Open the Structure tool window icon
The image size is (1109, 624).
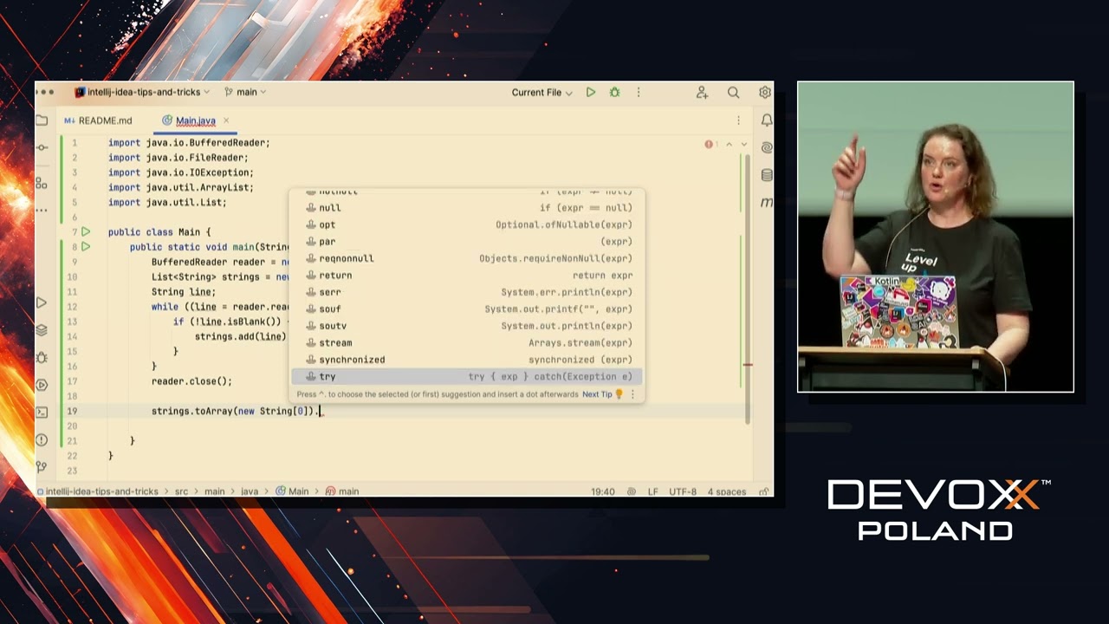tap(42, 183)
